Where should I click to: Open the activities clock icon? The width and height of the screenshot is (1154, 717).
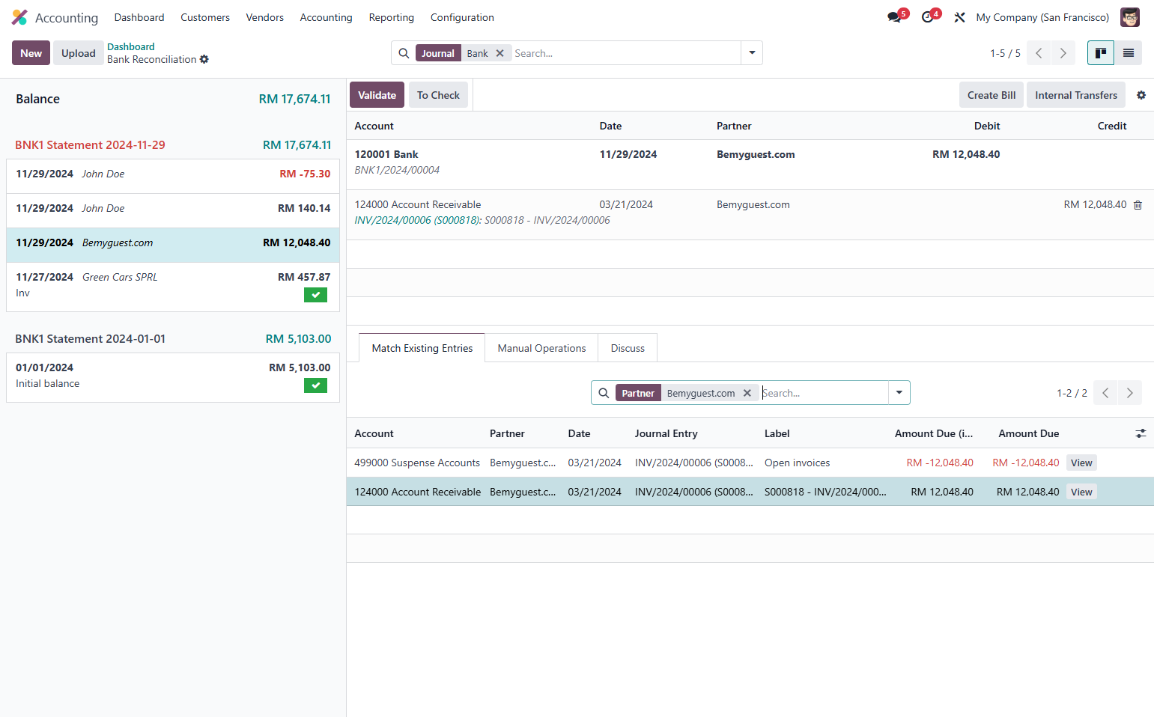(927, 17)
